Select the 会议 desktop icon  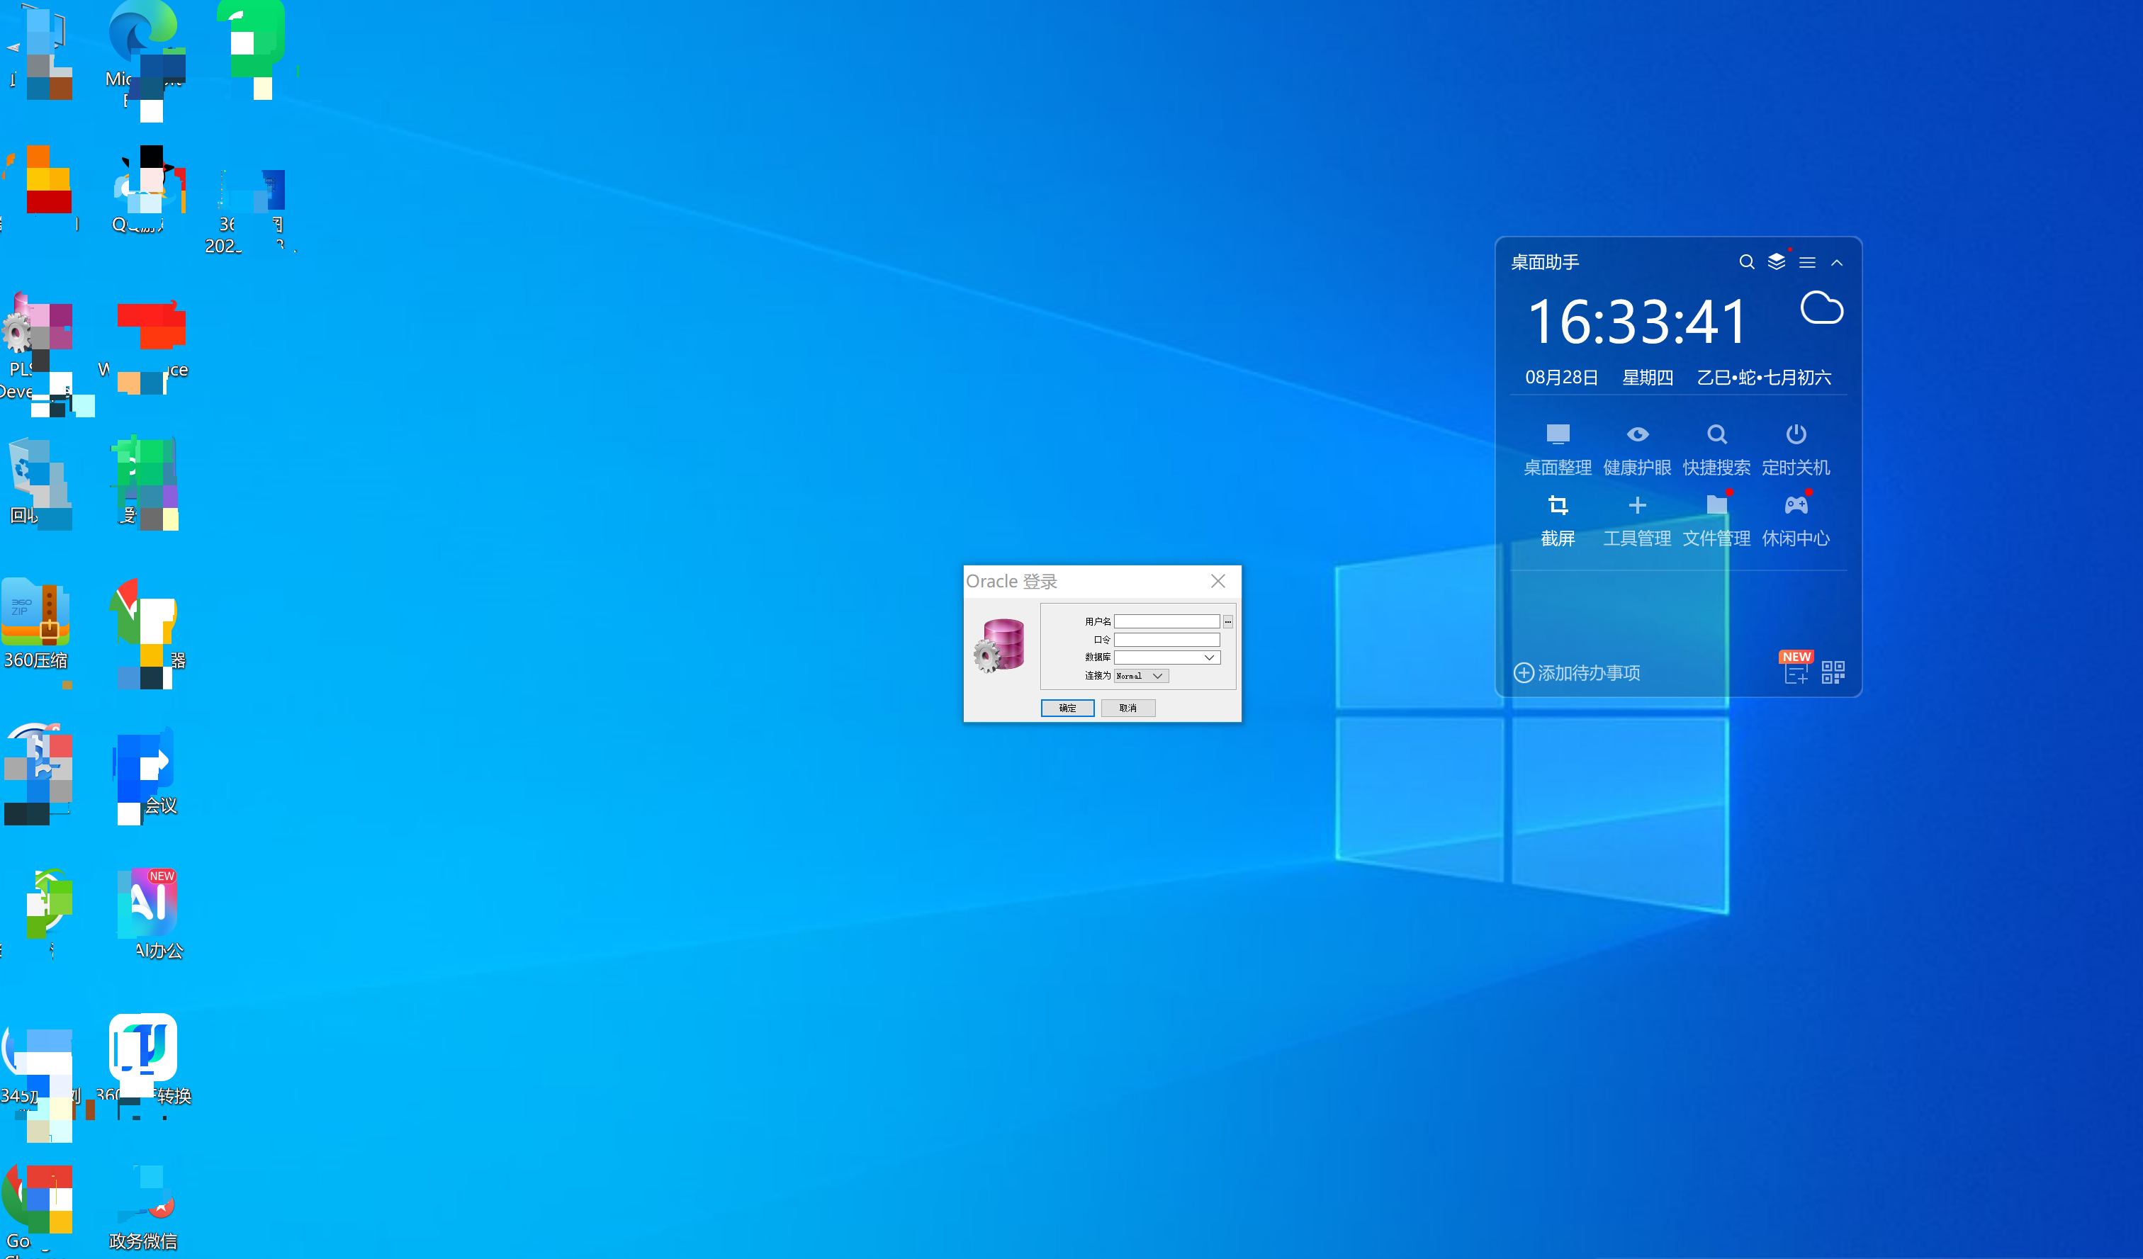(x=145, y=772)
